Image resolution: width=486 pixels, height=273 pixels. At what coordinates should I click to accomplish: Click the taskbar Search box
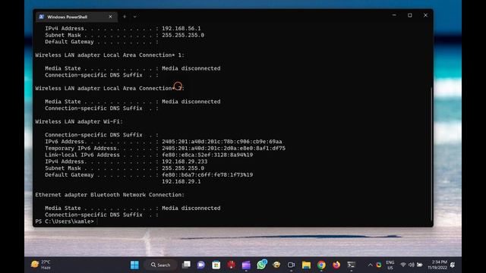pos(160,265)
